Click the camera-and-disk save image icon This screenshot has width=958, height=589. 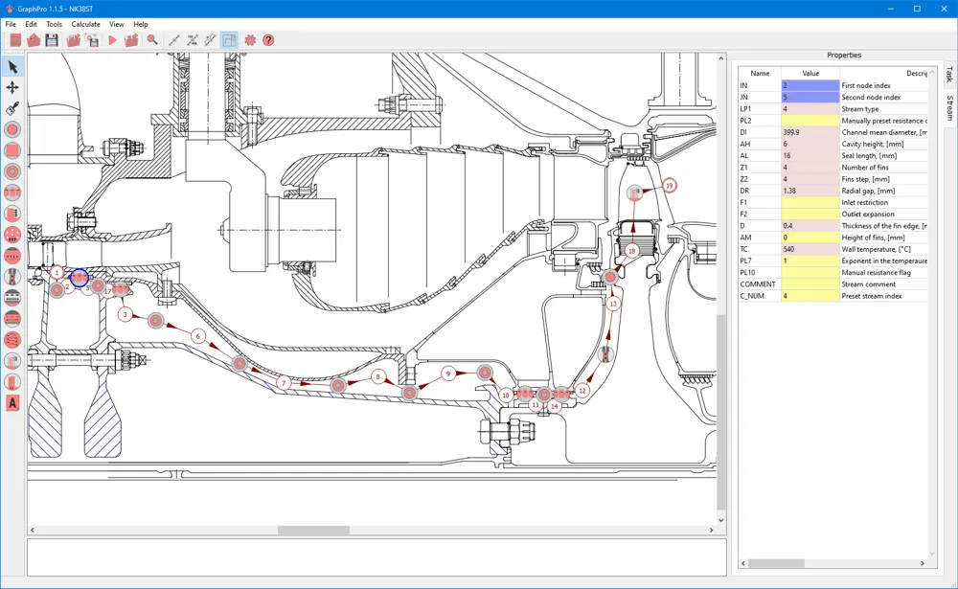[x=92, y=40]
